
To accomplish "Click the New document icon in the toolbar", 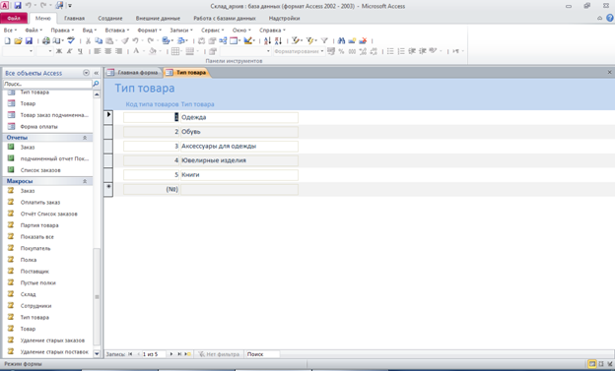I will [7, 40].
